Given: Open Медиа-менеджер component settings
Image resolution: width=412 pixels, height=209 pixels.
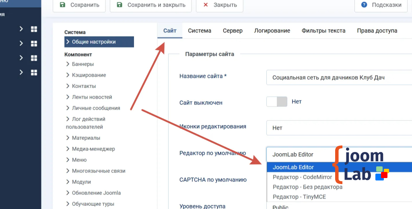Looking at the screenshot, I should [x=93, y=149].
